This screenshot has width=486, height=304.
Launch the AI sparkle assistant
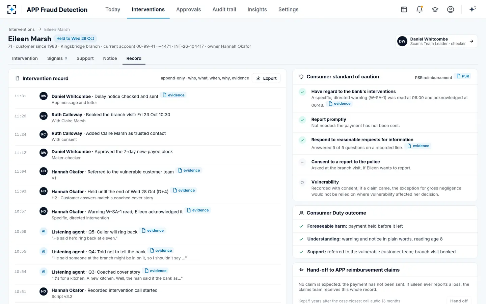(x=473, y=9)
